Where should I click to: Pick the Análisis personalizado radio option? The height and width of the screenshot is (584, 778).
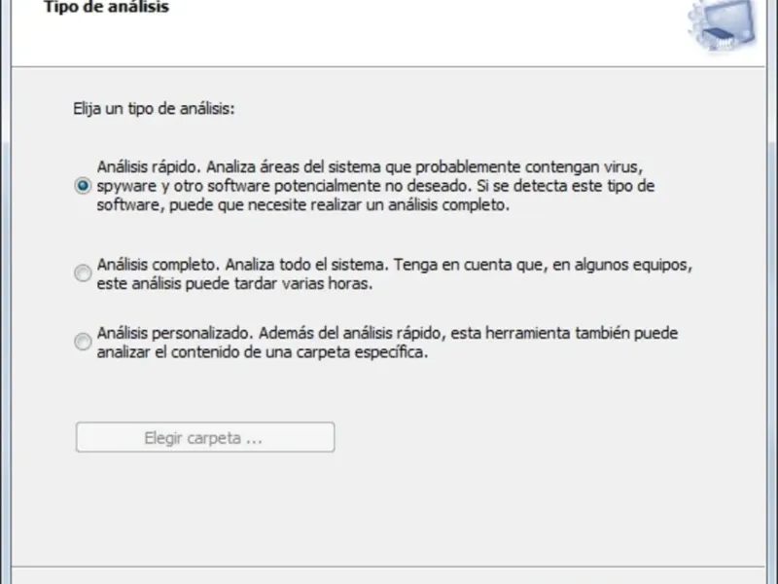click(83, 342)
